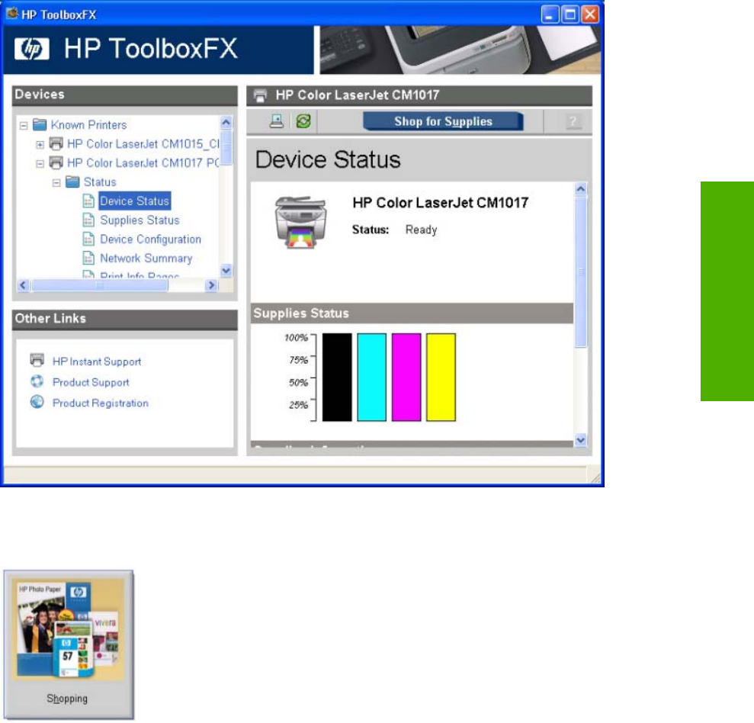
Task: Close the HP ToolboxFX window
Action: [x=591, y=14]
